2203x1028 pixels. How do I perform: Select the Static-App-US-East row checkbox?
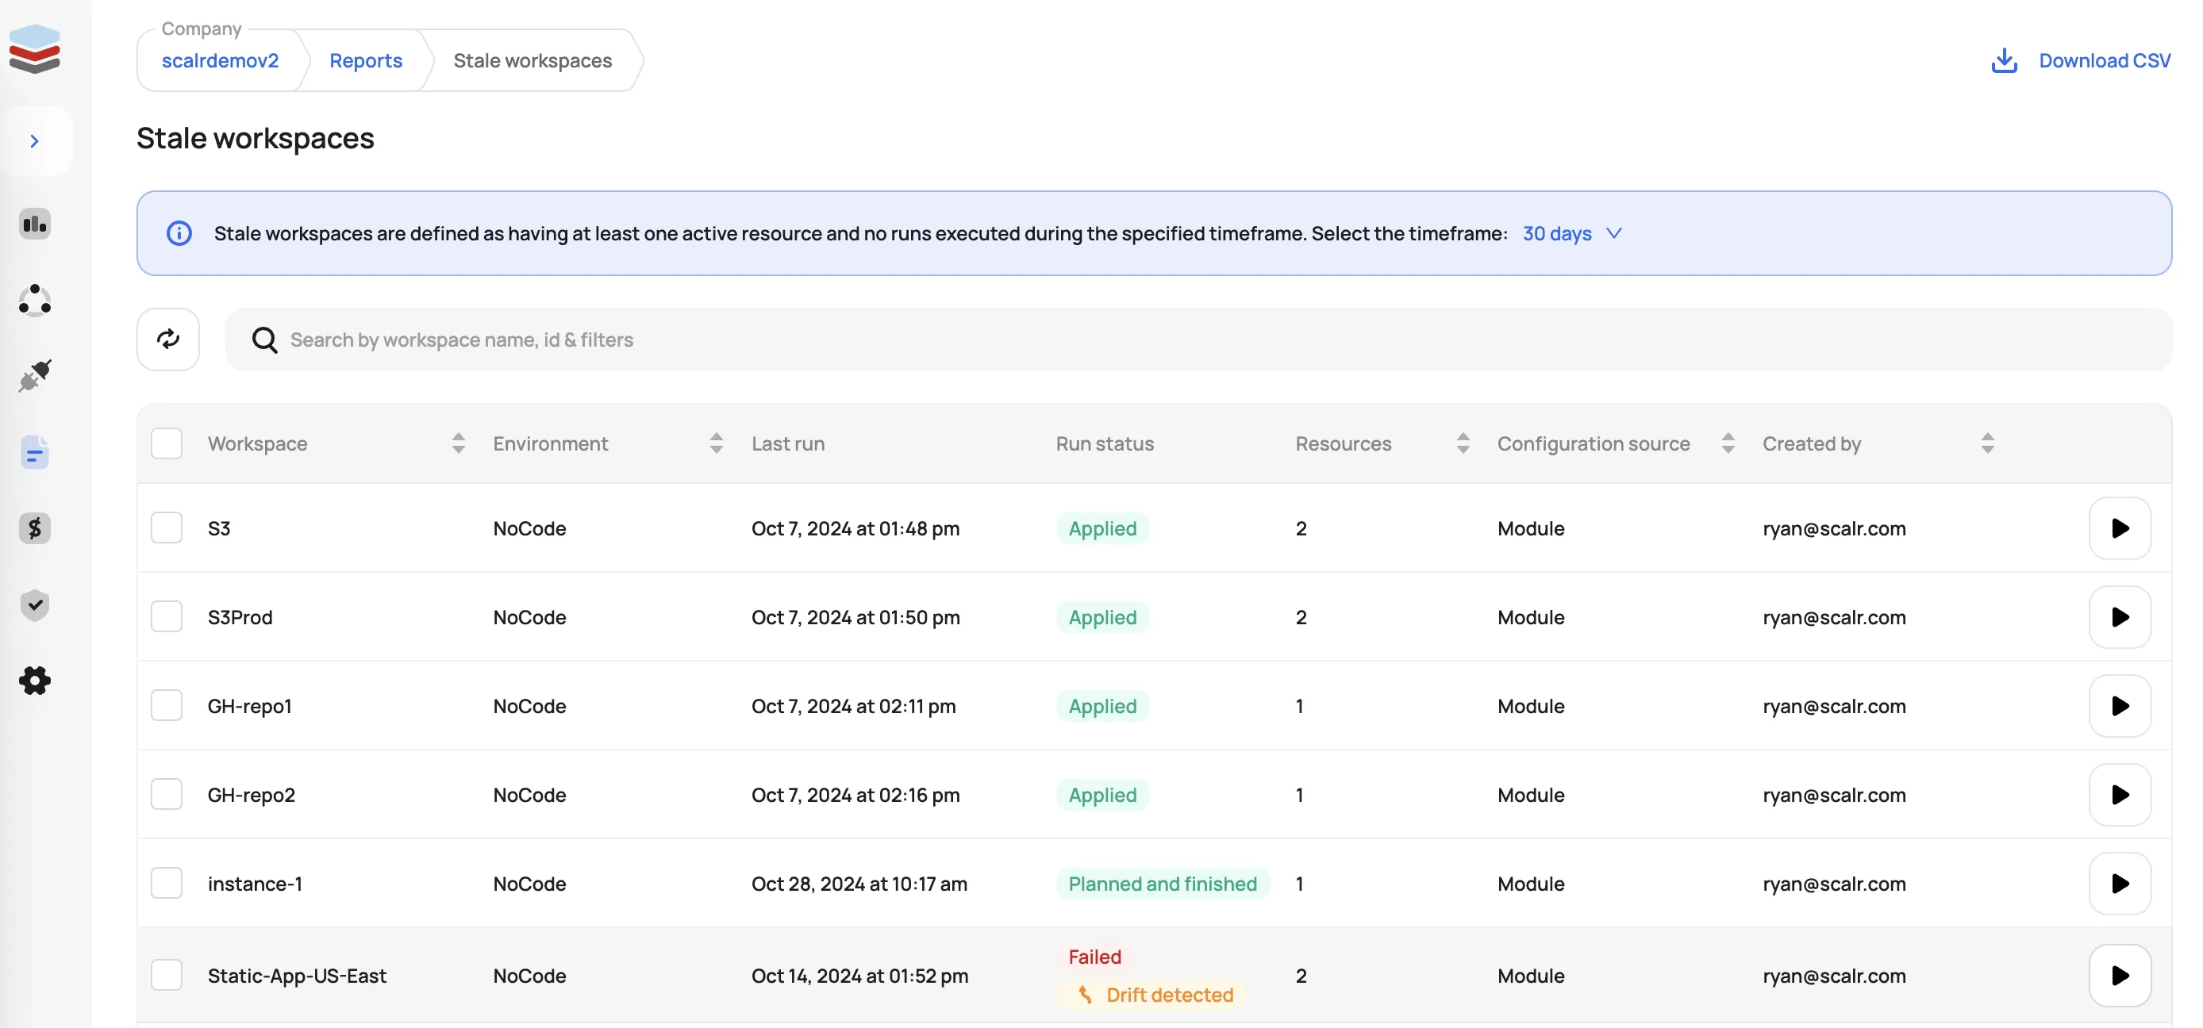coord(167,974)
